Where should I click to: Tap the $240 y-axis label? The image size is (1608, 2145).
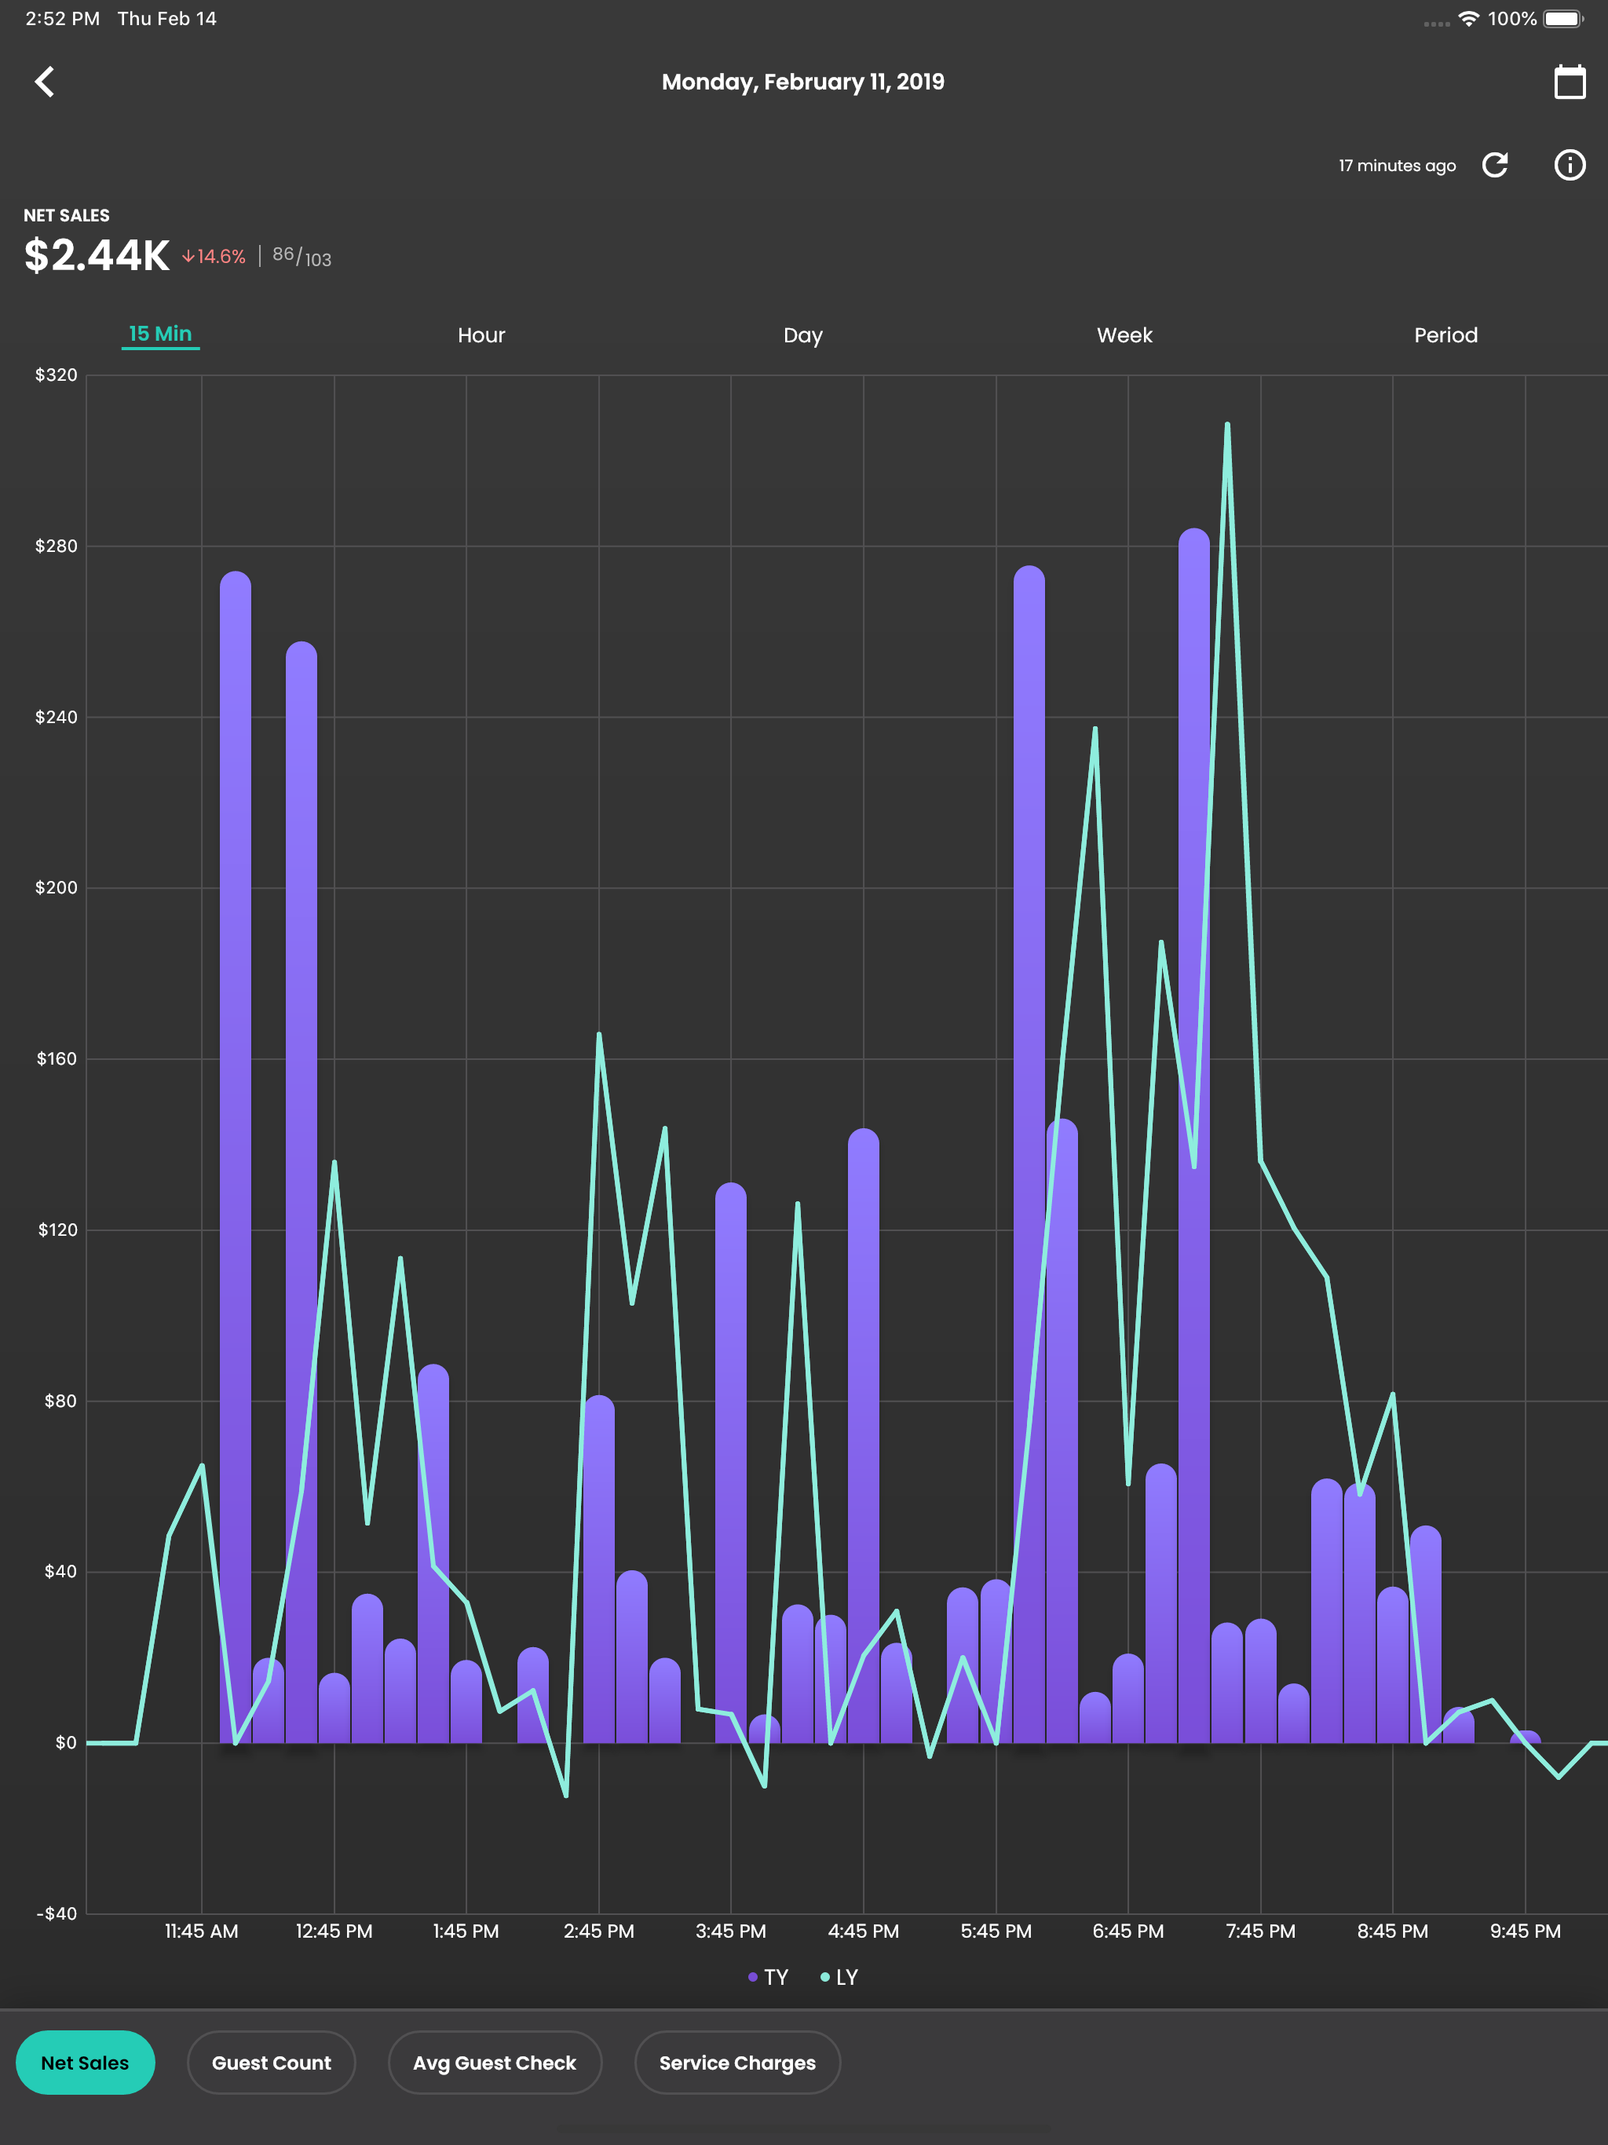tap(57, 717)
